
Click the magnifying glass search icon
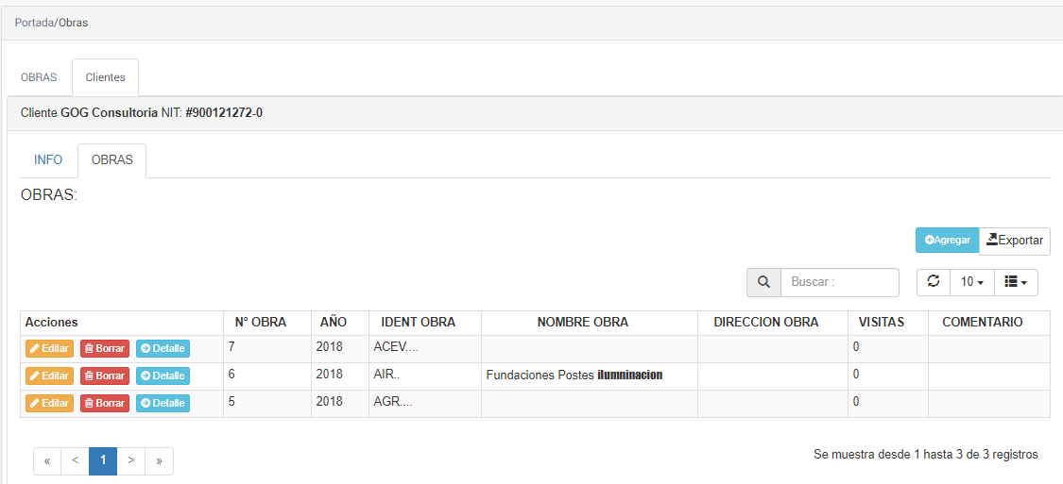point(763,282)
